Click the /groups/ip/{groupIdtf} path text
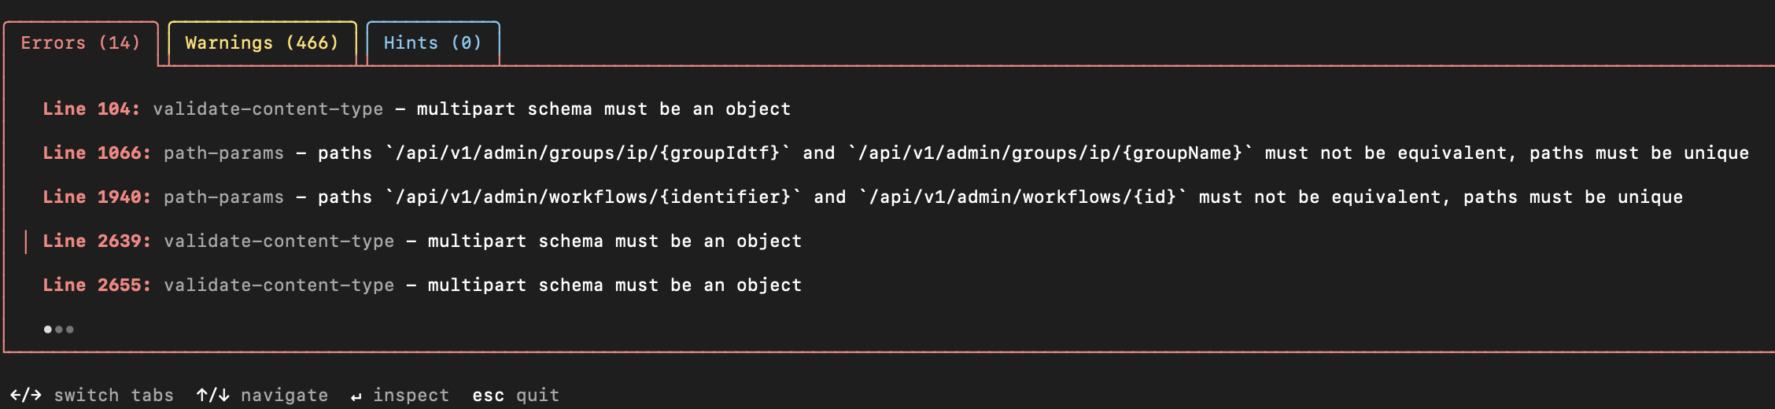1775x409 pixels. tap(587, 153)
